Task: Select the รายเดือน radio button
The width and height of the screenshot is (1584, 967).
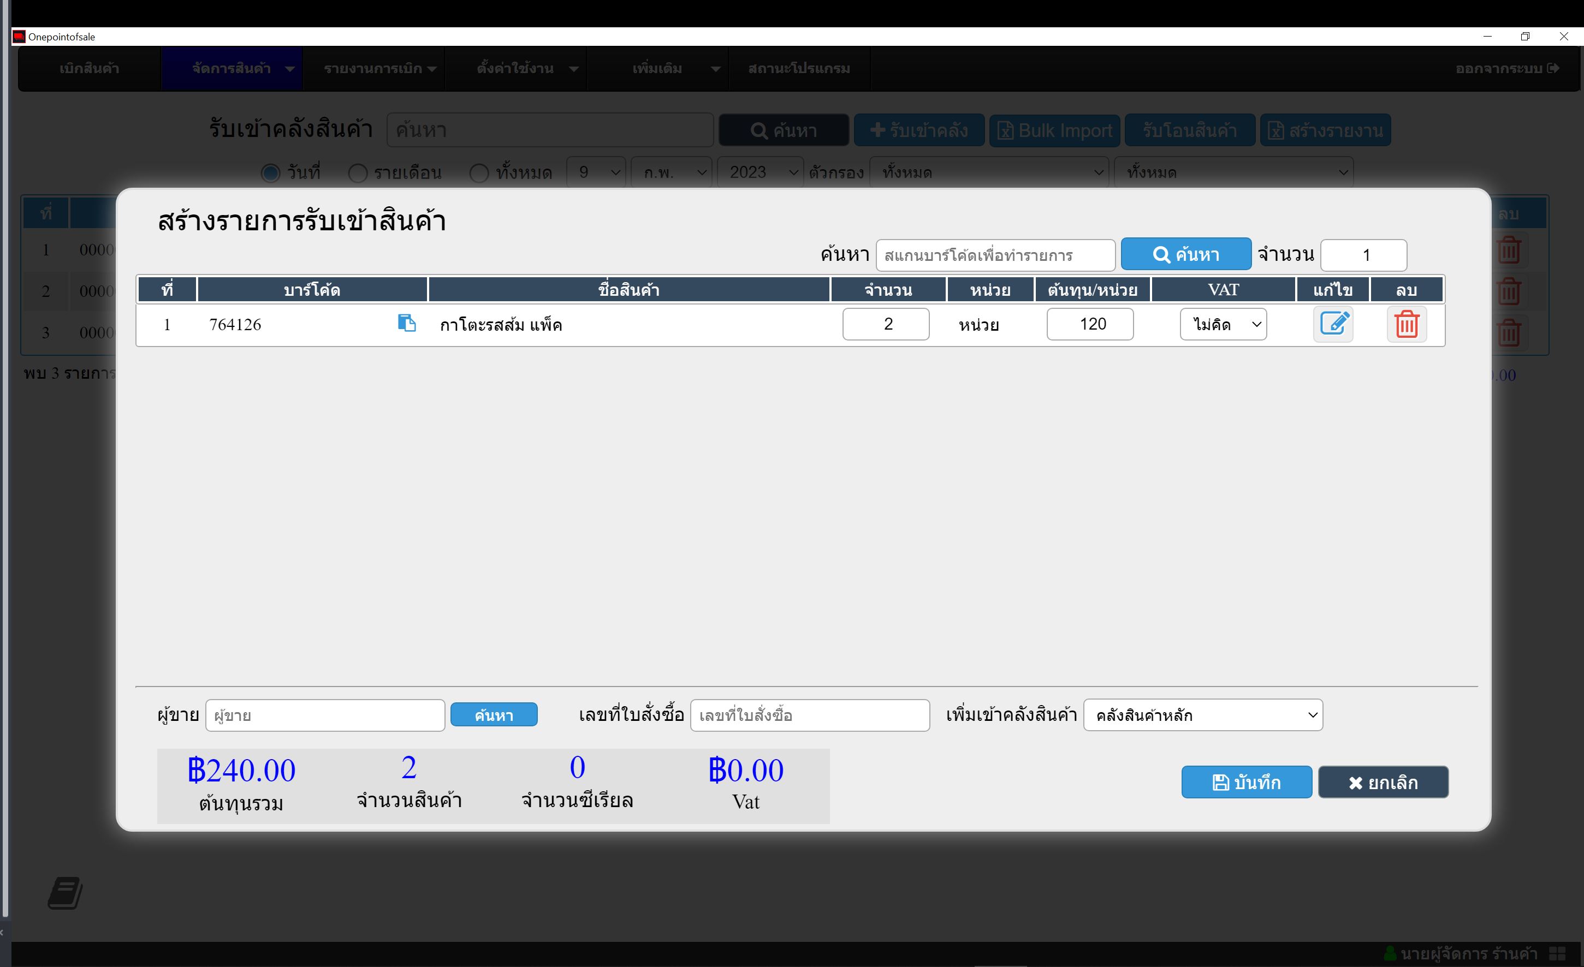Action: (x=358, y=173)
